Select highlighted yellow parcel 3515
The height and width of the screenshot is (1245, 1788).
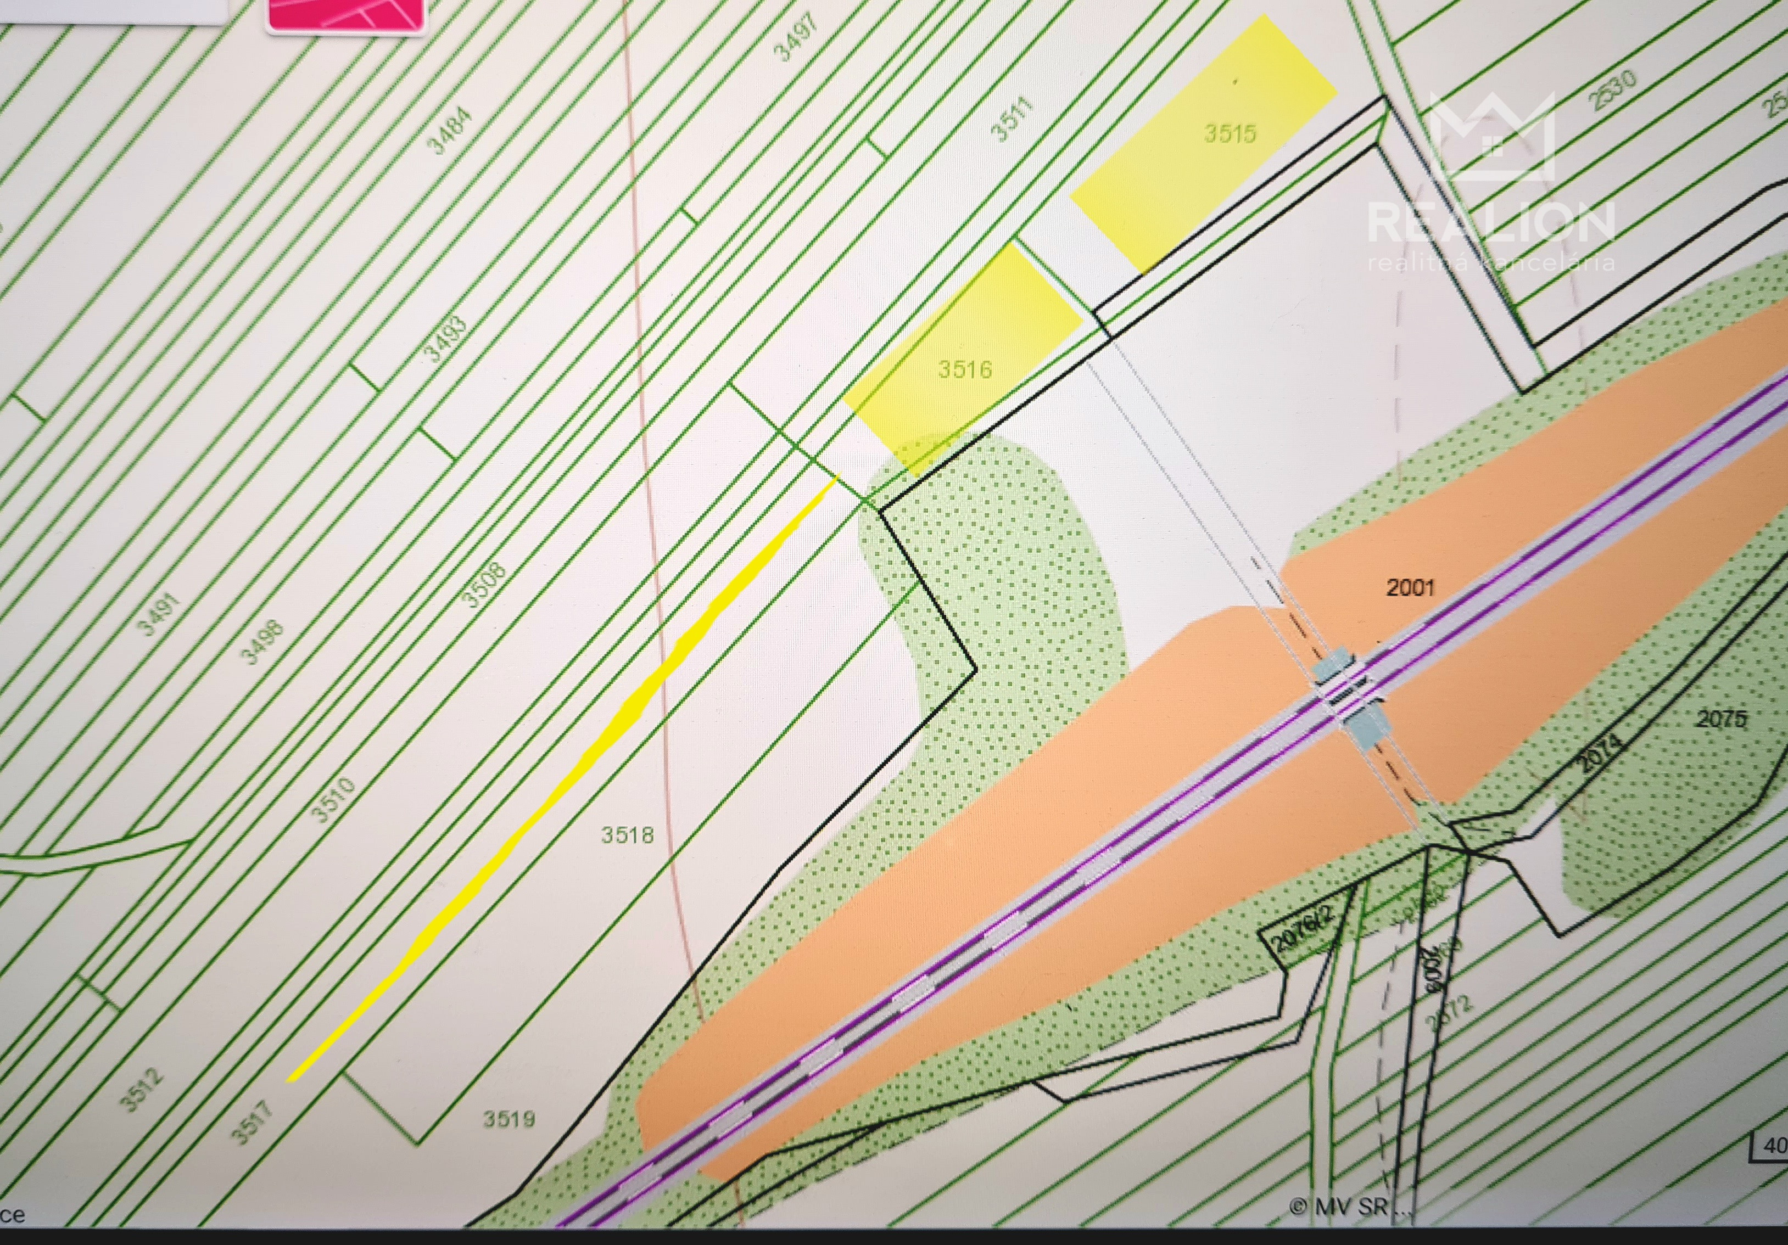click(1204, 143)
